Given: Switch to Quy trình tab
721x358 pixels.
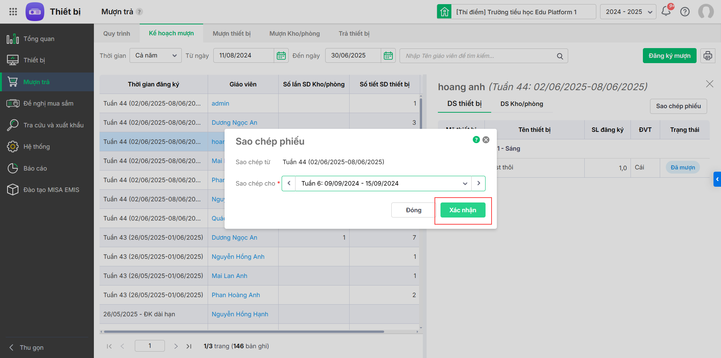Looking at the screenshot, I should [x=117, y=33].
